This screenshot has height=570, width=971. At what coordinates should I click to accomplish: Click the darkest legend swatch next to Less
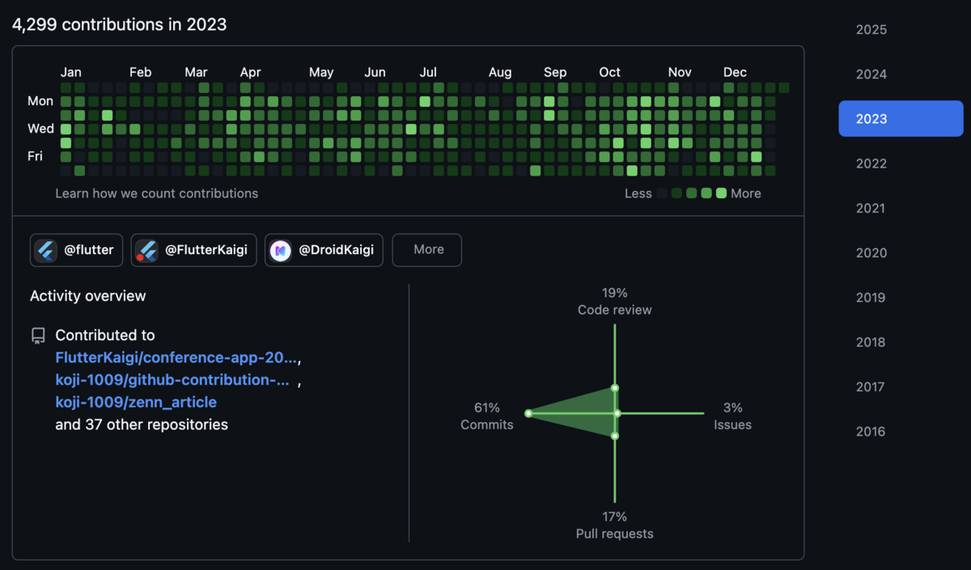click(662, 194)
